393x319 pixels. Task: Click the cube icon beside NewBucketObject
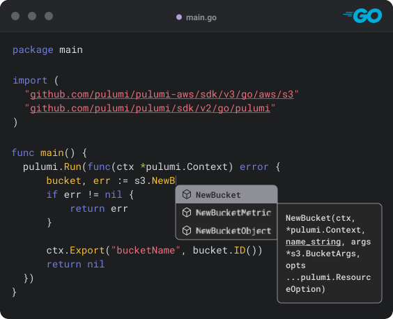point(187,231)
